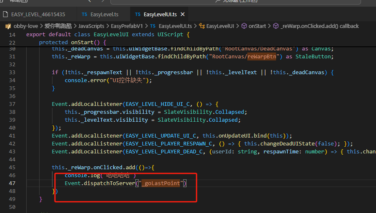Open EasyLevelUI class breadcrumb

tap(220, 26)
